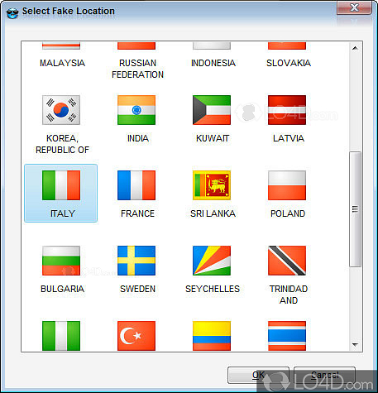Confirm selection with the OK button
Screen dimensions: 378x393
click(258, 375)
